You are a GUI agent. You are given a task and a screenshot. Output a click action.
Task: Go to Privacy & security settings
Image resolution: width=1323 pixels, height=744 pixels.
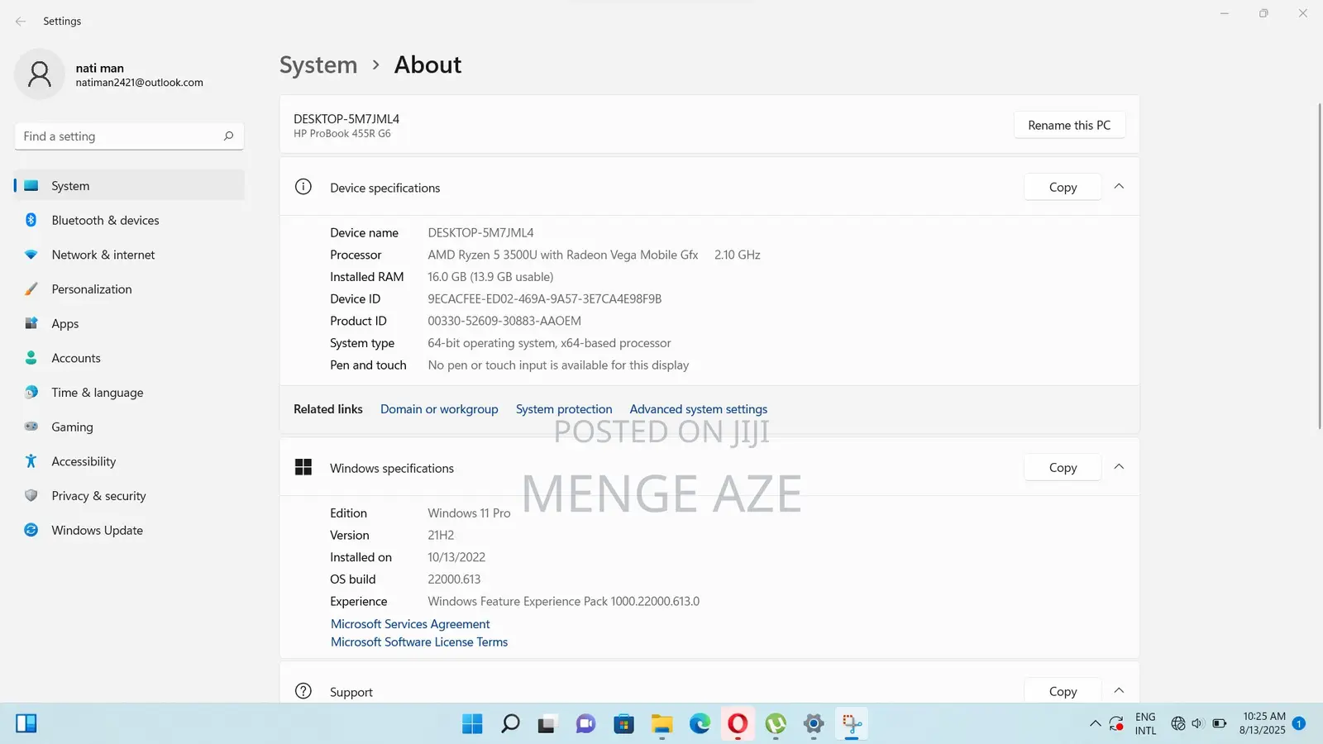point(98,496)
